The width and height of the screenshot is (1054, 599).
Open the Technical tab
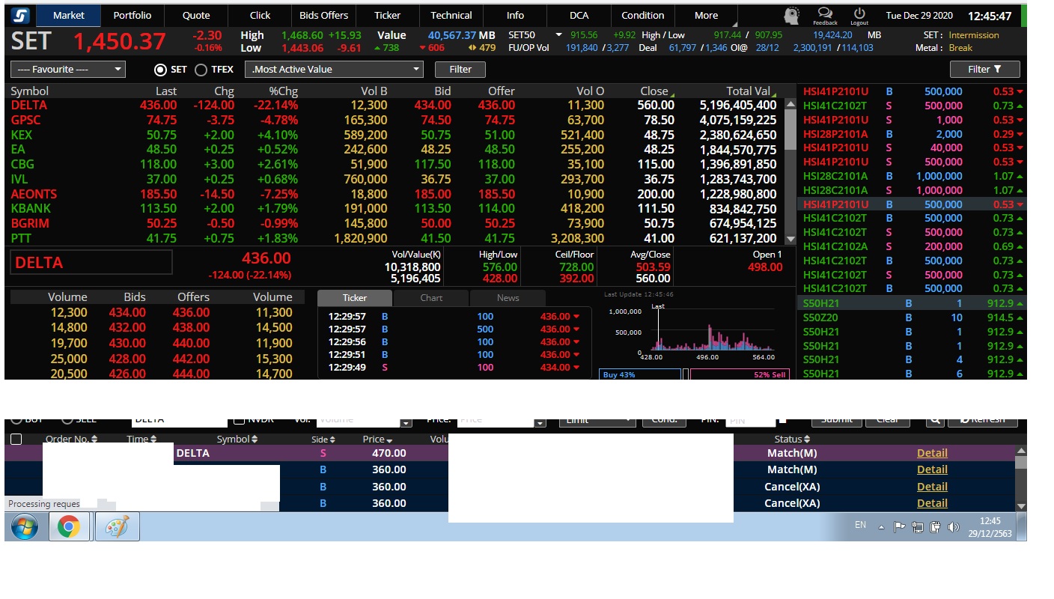451,16
